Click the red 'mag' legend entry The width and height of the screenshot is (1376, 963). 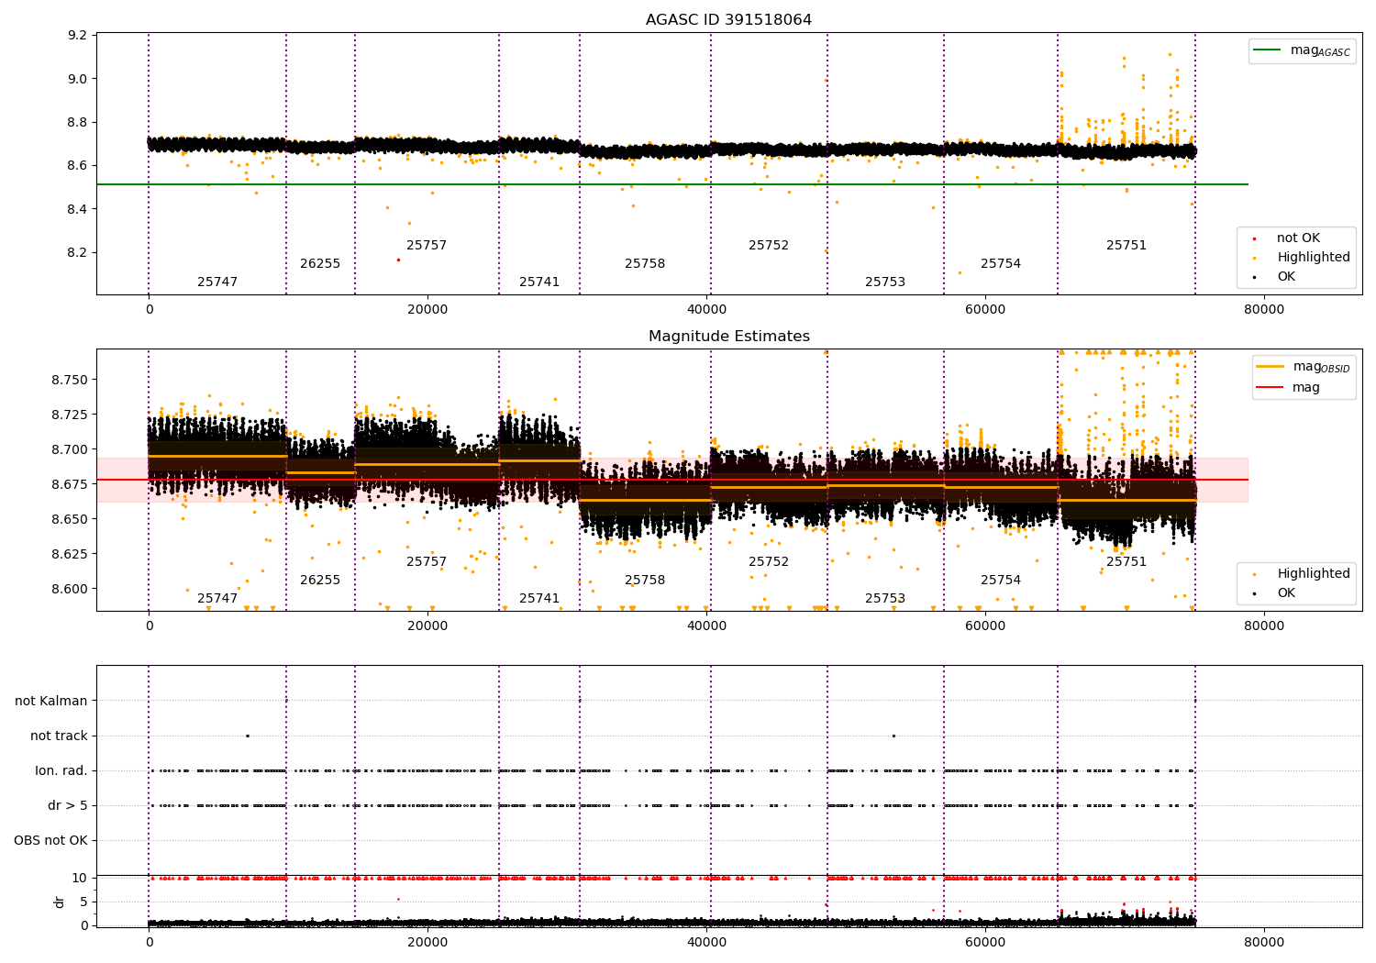click(x=1288, y=387)
